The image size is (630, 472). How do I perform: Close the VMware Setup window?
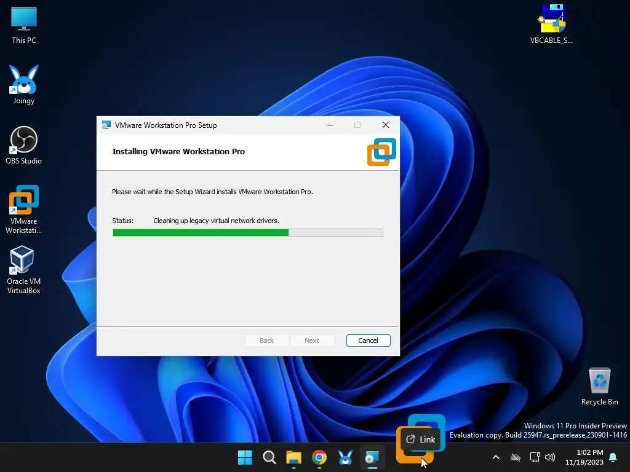tap(386, 125)
